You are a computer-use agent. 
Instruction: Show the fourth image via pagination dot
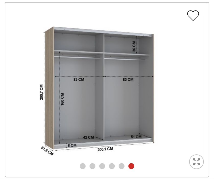pyautogui.click(x=112, y=166)
